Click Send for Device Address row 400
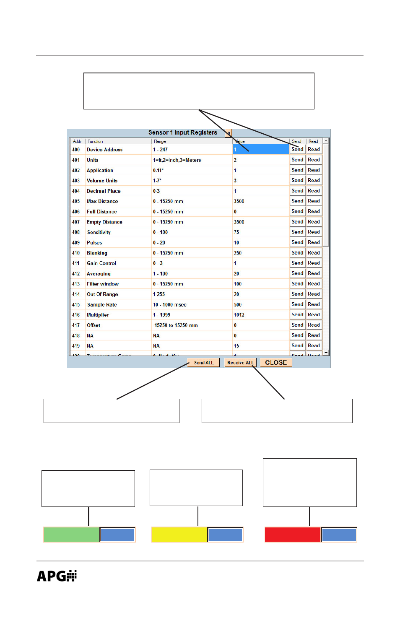 [x=297, y=149]
